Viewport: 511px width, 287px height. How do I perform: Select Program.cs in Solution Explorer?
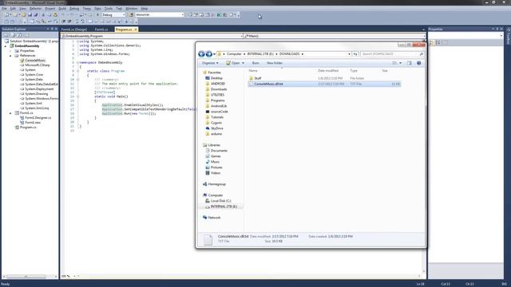[x=28, y=128]
